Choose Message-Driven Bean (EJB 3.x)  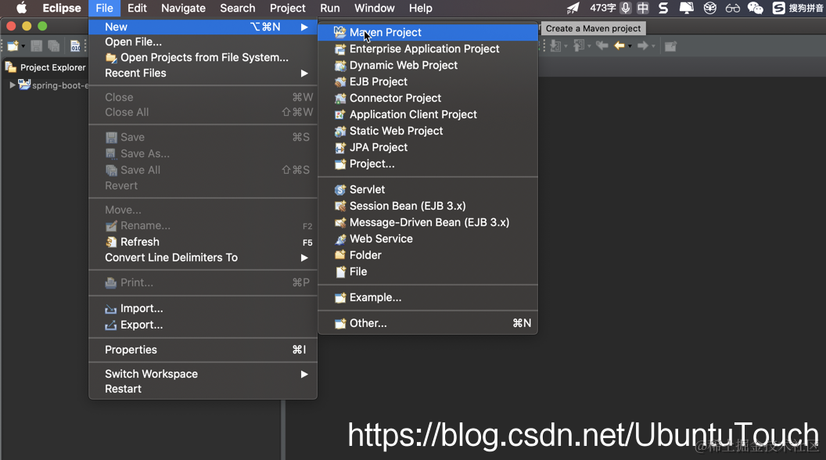coord(428,222)
